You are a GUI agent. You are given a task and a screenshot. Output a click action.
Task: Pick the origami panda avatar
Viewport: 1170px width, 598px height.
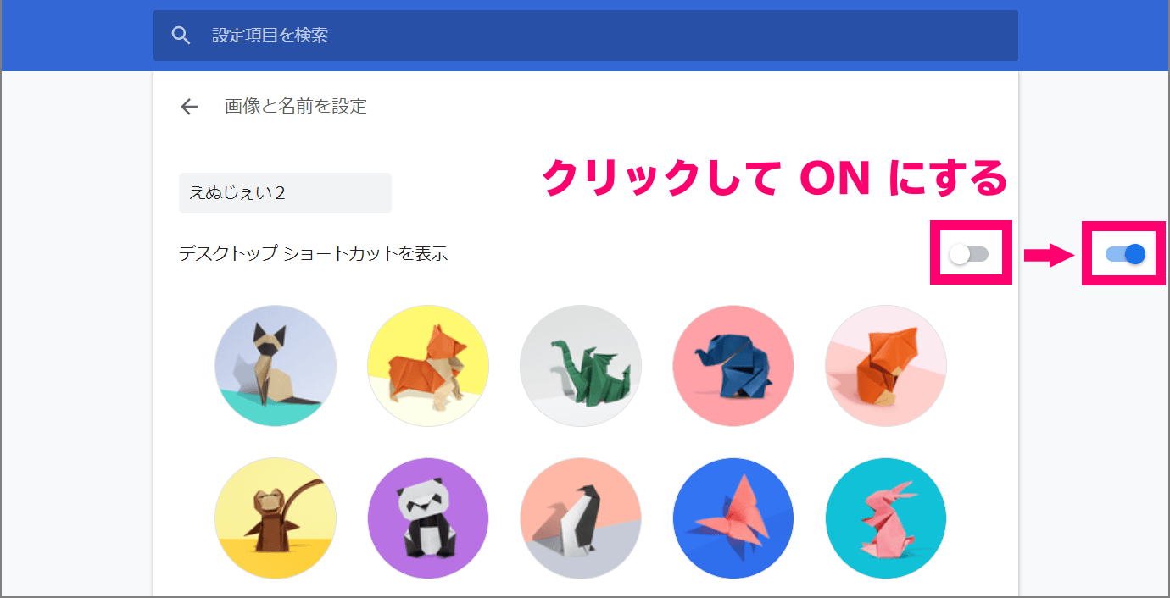tap(428, 518)
